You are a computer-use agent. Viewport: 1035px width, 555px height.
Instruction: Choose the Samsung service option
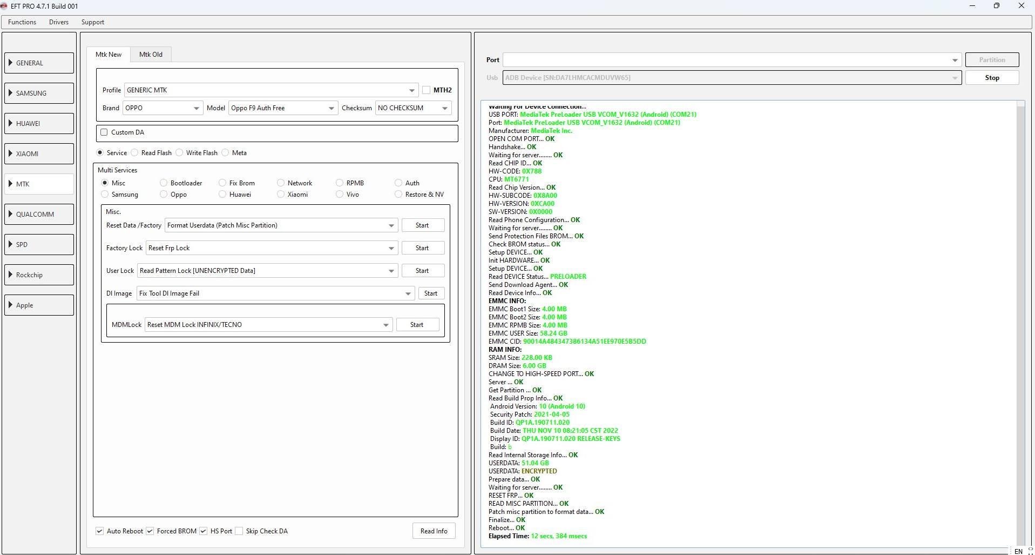coord(105,195)
